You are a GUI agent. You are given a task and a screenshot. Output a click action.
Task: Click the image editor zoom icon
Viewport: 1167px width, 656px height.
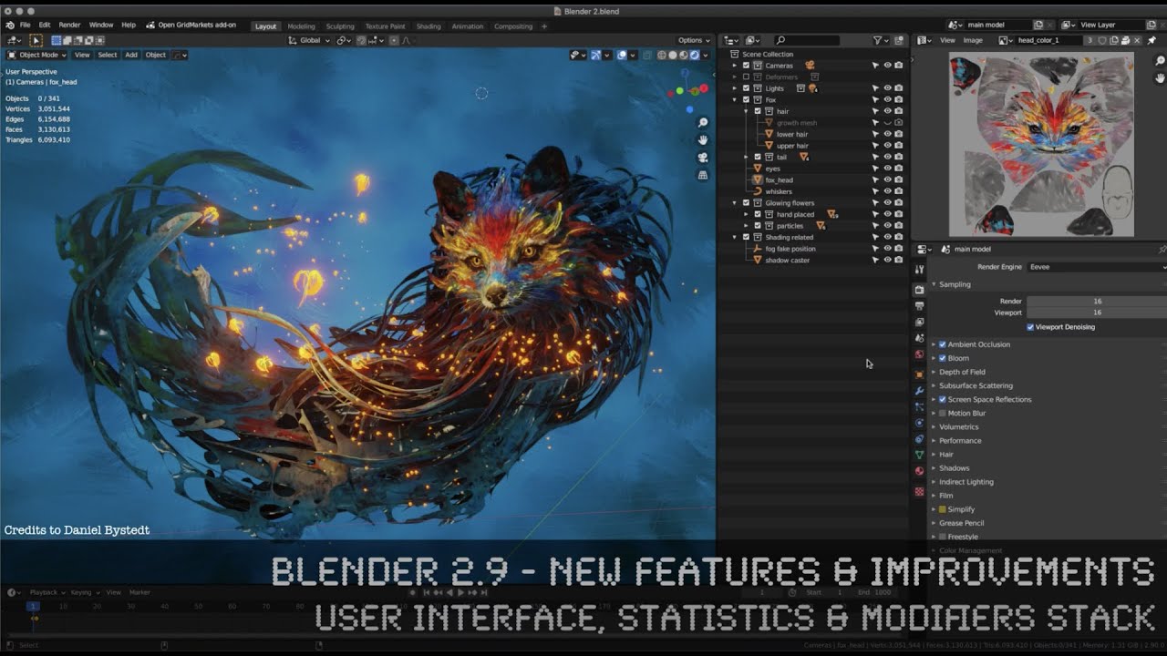coord(1160,61)
